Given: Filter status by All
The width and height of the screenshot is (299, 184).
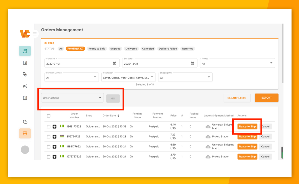Looking at the screenshot, I should (x=61, y=49).
